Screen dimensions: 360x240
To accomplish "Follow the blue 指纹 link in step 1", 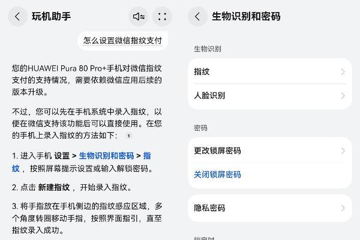I will click(147, 156).
